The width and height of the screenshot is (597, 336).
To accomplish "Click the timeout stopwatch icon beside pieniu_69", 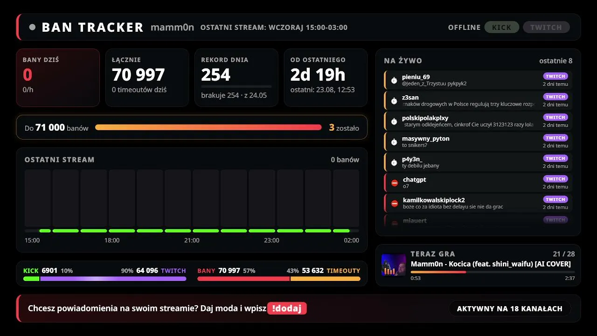I will click(394, 80).
